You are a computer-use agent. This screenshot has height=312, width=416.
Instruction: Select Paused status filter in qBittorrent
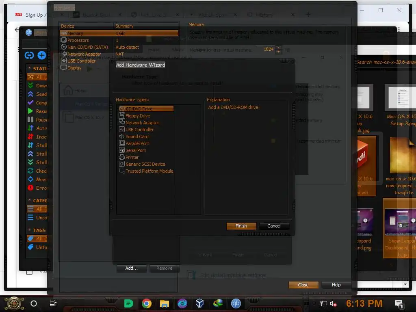pyautogui.click(x=37, y=120)
